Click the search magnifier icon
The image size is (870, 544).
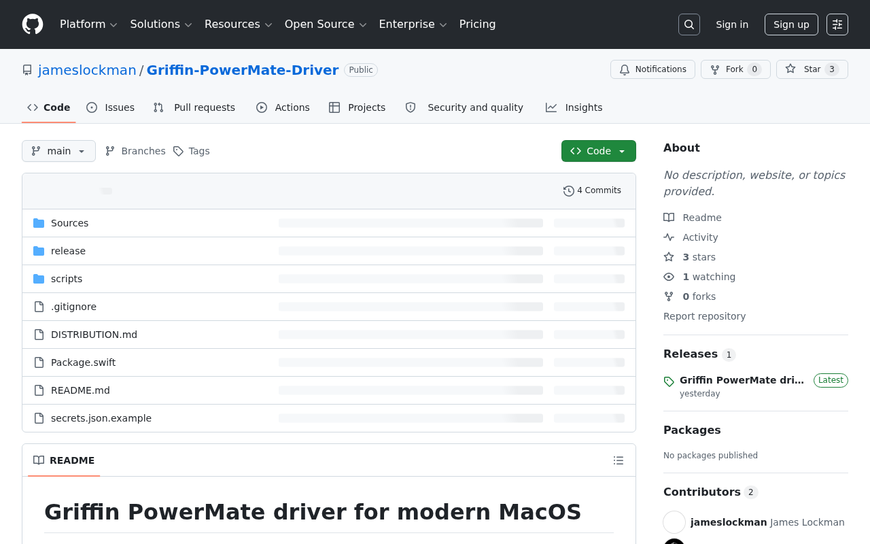pos(689,24)
